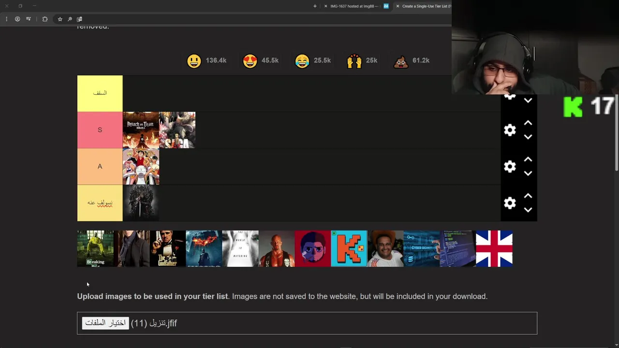
Task: Move the نسولف عنه row up
Action: tap(528, 196)
